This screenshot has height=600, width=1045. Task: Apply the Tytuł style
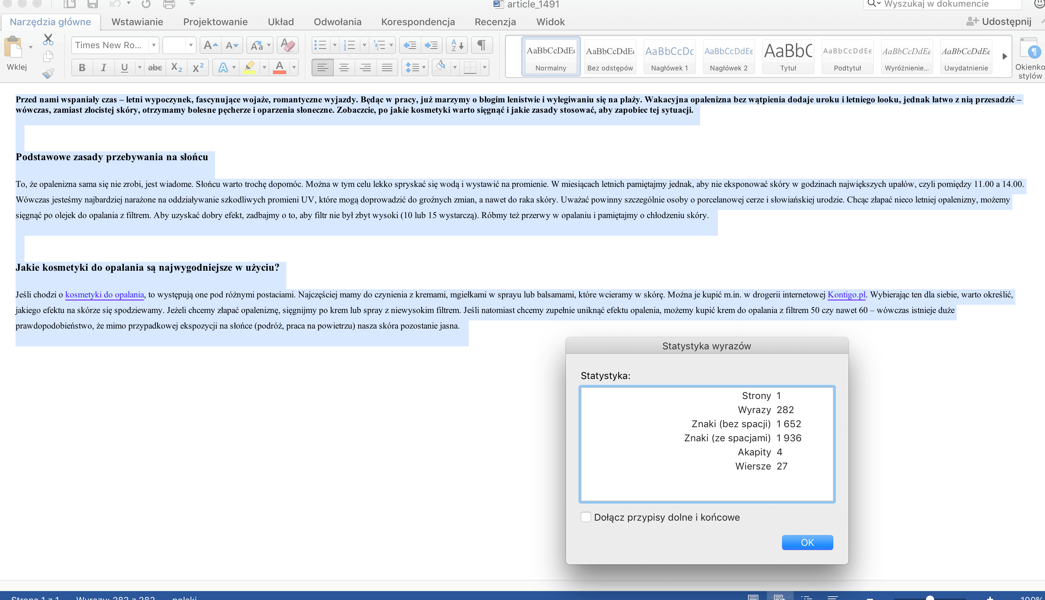click(x=788, y=56)
